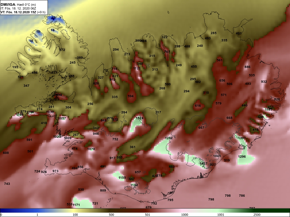Click the map value 285

(x=213, y=33)
